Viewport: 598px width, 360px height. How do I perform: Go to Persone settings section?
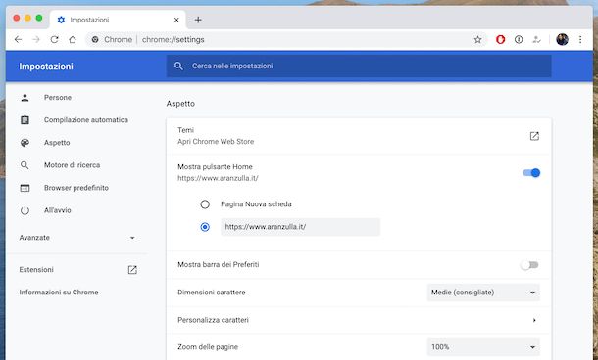tap(58, 98)
